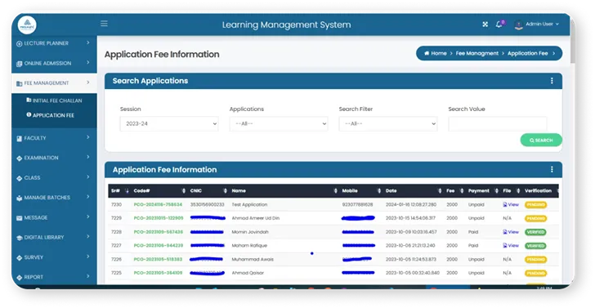Image resolution: width=595 pixels, height=308 pixels.
Task: Click the name Muhammad Awais
Action: coord(253,260)
